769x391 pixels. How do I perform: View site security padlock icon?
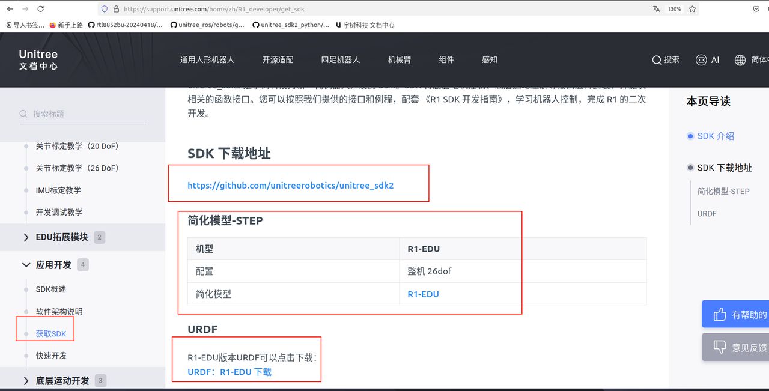116,9
